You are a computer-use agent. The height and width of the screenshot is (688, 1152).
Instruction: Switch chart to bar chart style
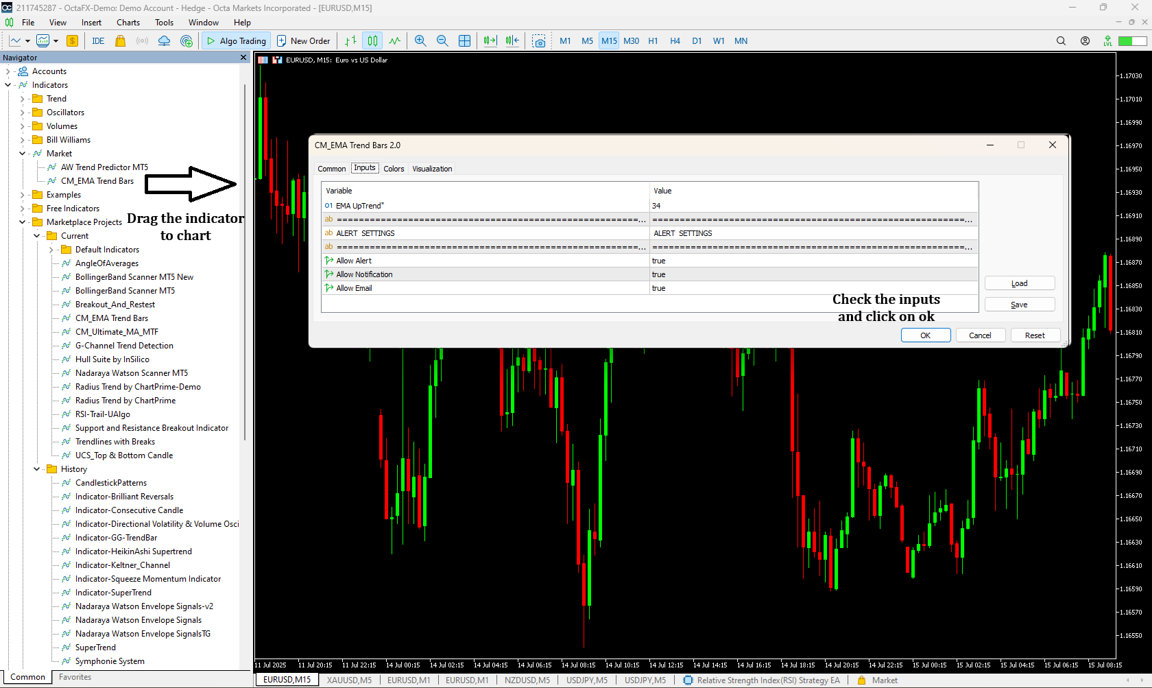[x=350, y=41]
